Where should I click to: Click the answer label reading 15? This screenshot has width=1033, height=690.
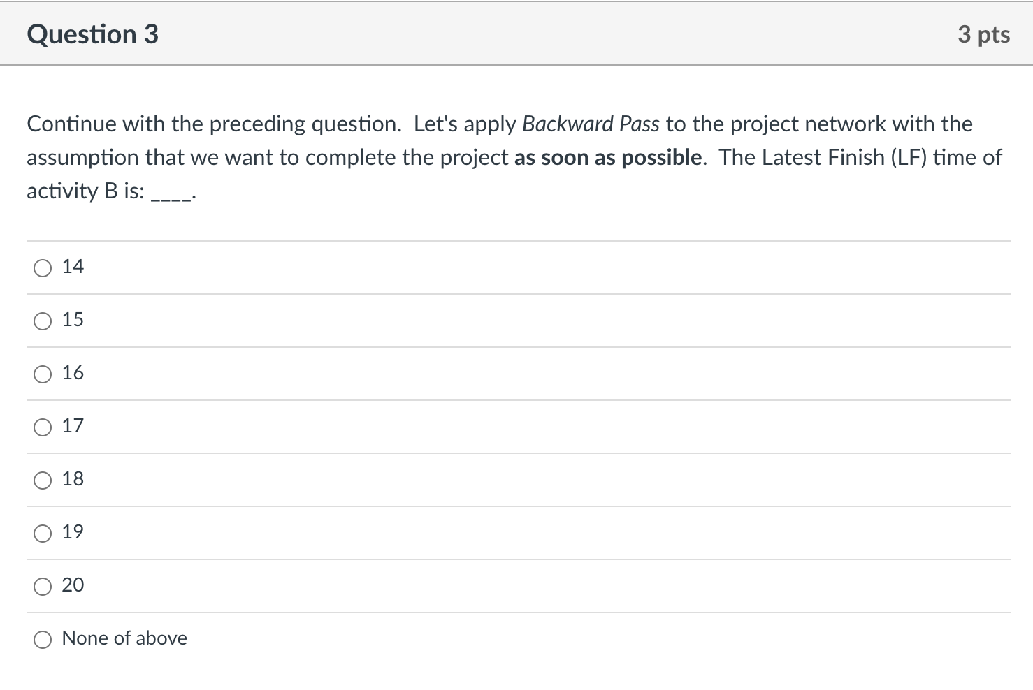point(73,320)
